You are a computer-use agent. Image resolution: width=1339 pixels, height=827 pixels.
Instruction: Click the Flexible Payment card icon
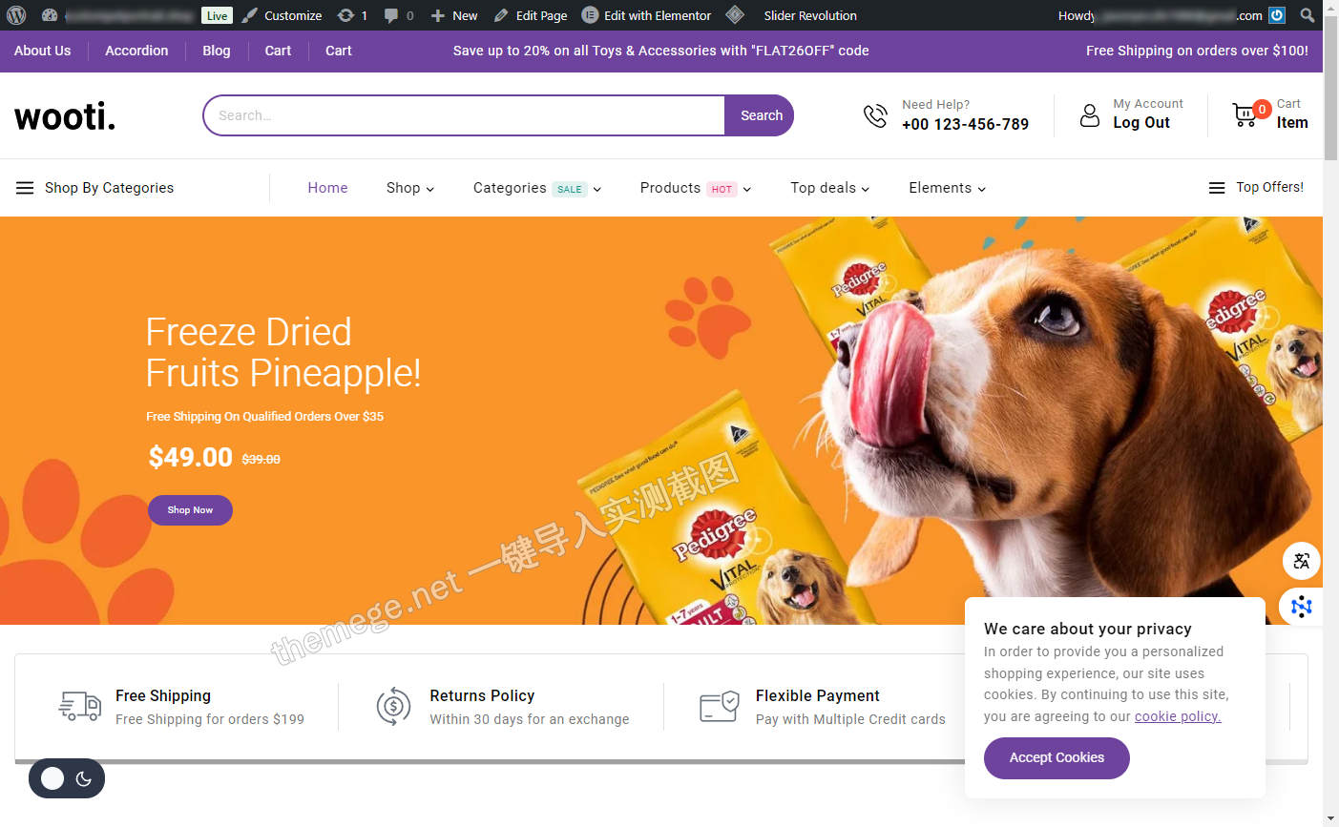[x=720, y=707]
